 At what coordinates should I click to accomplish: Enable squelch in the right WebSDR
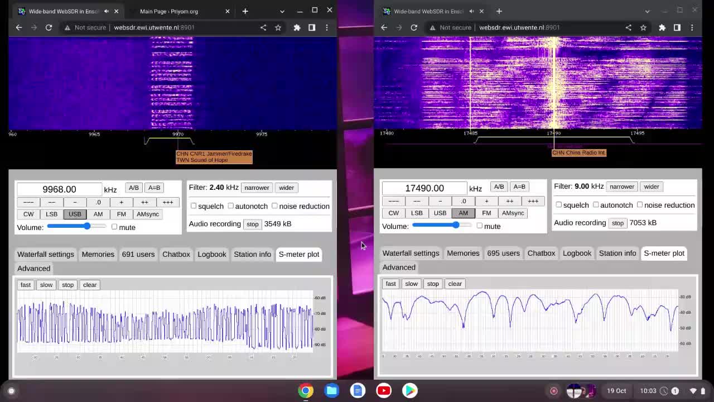click(558, 205)
